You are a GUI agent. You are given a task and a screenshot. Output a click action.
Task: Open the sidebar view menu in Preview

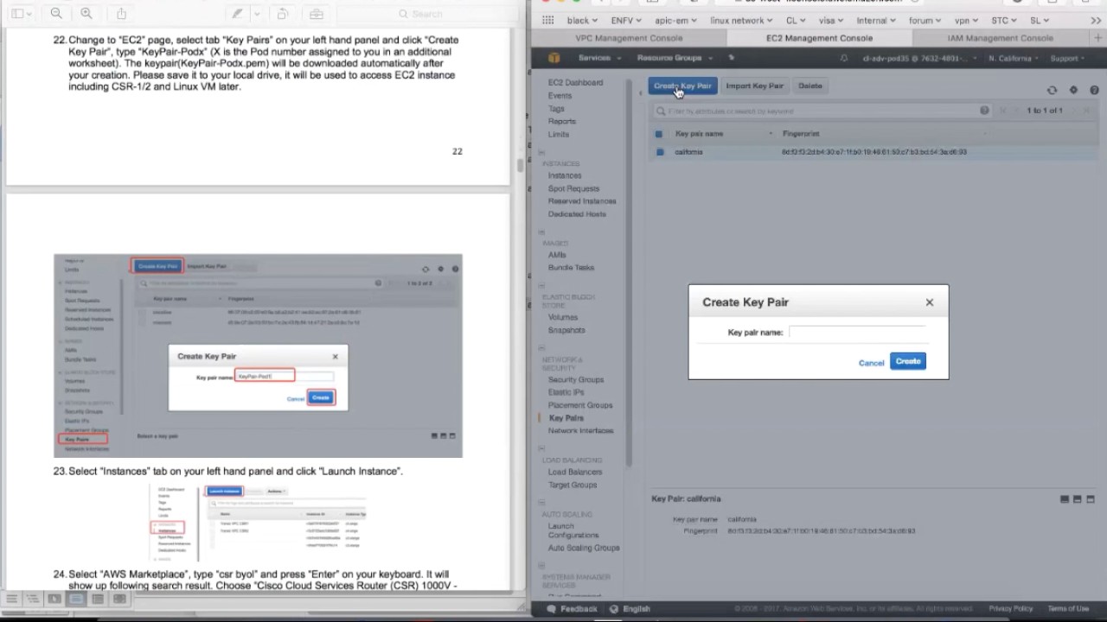(x=22, y=14)
